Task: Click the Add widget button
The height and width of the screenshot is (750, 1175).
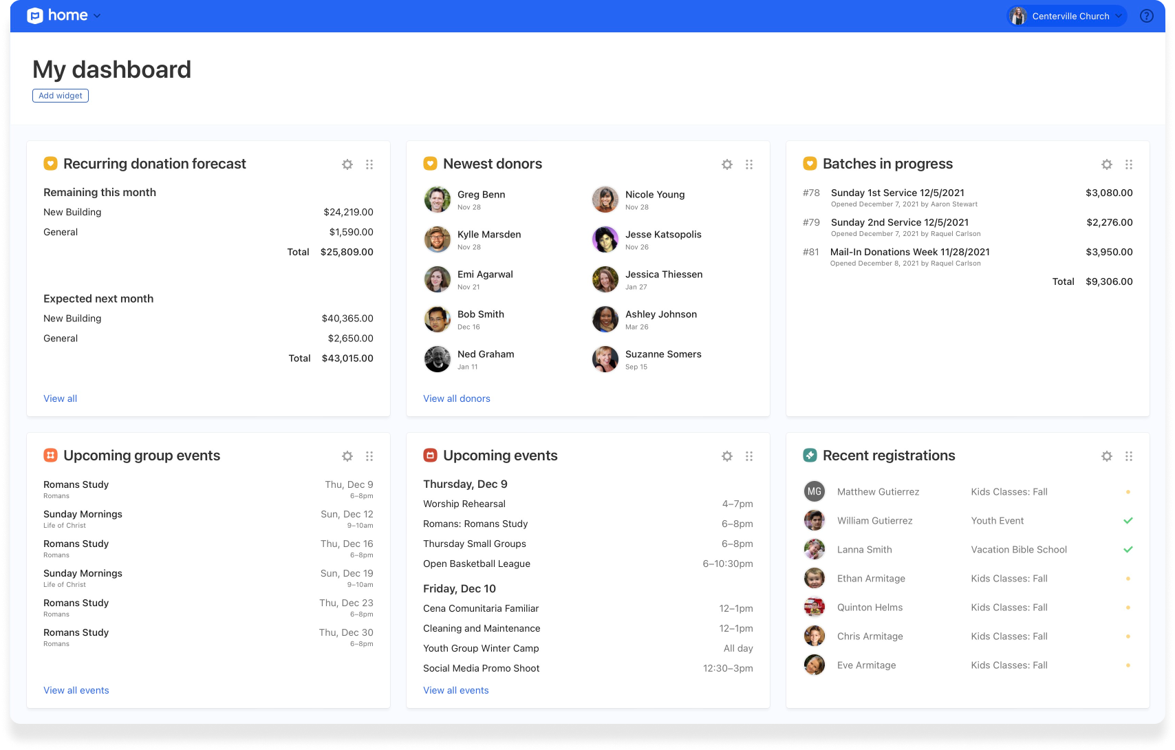Action: (61, 96)
